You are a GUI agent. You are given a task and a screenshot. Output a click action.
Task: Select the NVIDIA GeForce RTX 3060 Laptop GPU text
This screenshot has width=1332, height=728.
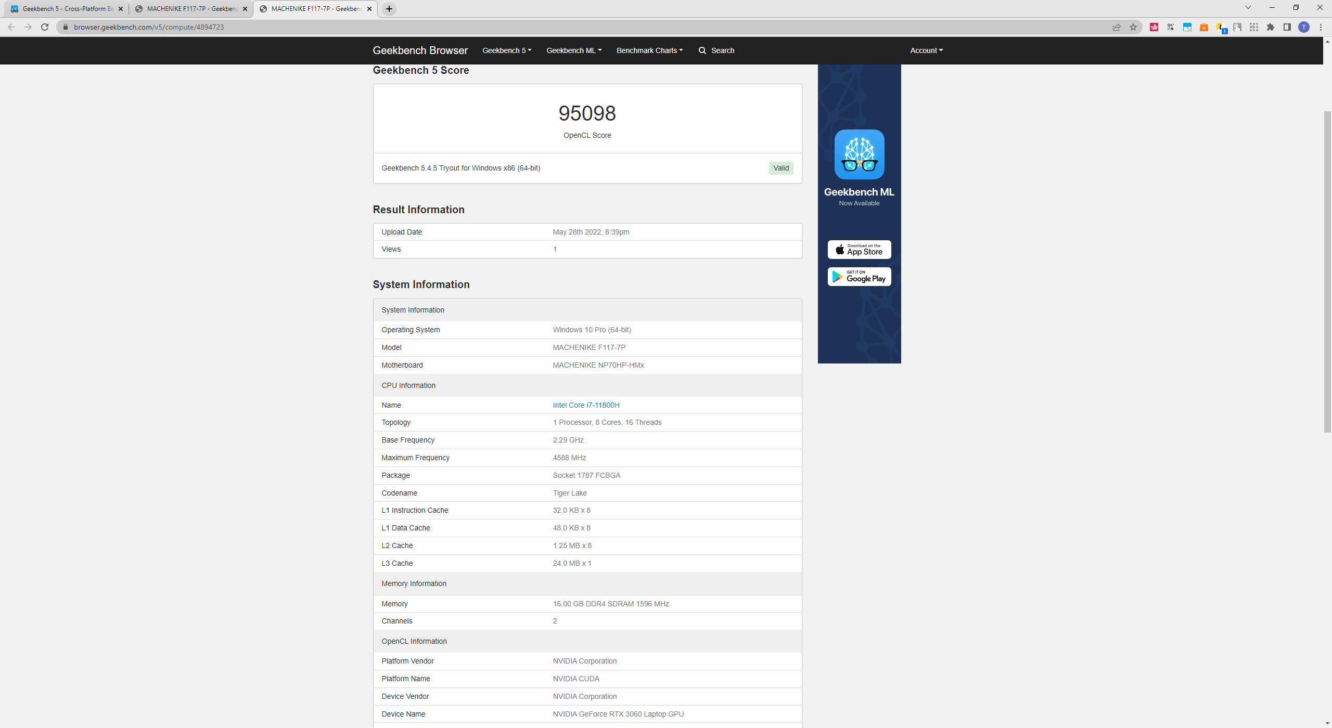[x=618, y=714]
